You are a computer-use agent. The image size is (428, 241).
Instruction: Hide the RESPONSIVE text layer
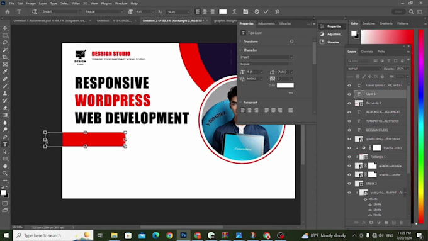[349, 112]
